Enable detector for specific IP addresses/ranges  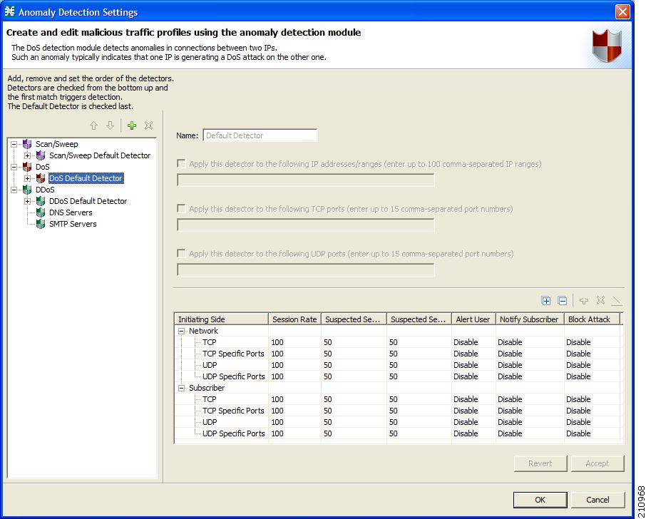(181, 164)
